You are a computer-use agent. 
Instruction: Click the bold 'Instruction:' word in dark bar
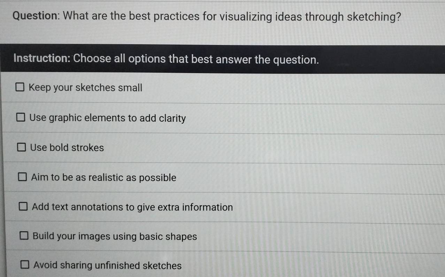(x=42, y=58)
